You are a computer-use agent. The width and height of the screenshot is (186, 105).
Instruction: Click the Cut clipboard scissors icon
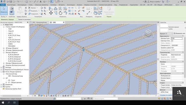pos(26,8)
